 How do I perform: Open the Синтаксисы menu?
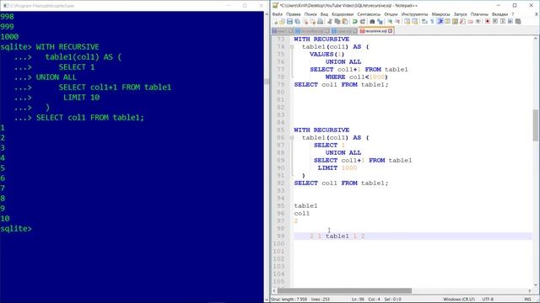tap(369, 14)
